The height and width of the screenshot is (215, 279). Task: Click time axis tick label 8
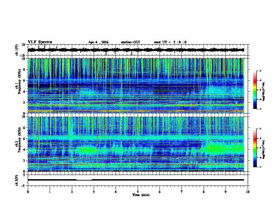204,192
